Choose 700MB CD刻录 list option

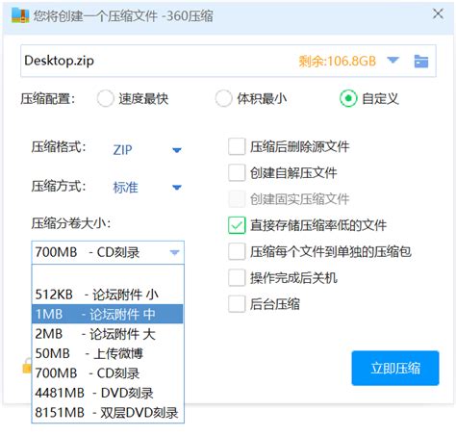pyautogui.click(x=108, y=373)
